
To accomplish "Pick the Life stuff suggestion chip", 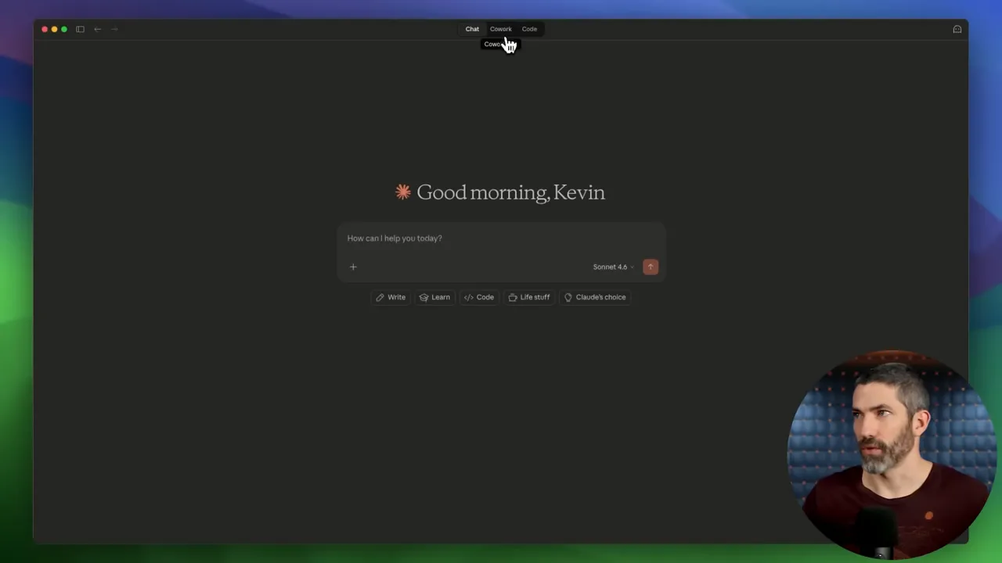I will 529,297.
